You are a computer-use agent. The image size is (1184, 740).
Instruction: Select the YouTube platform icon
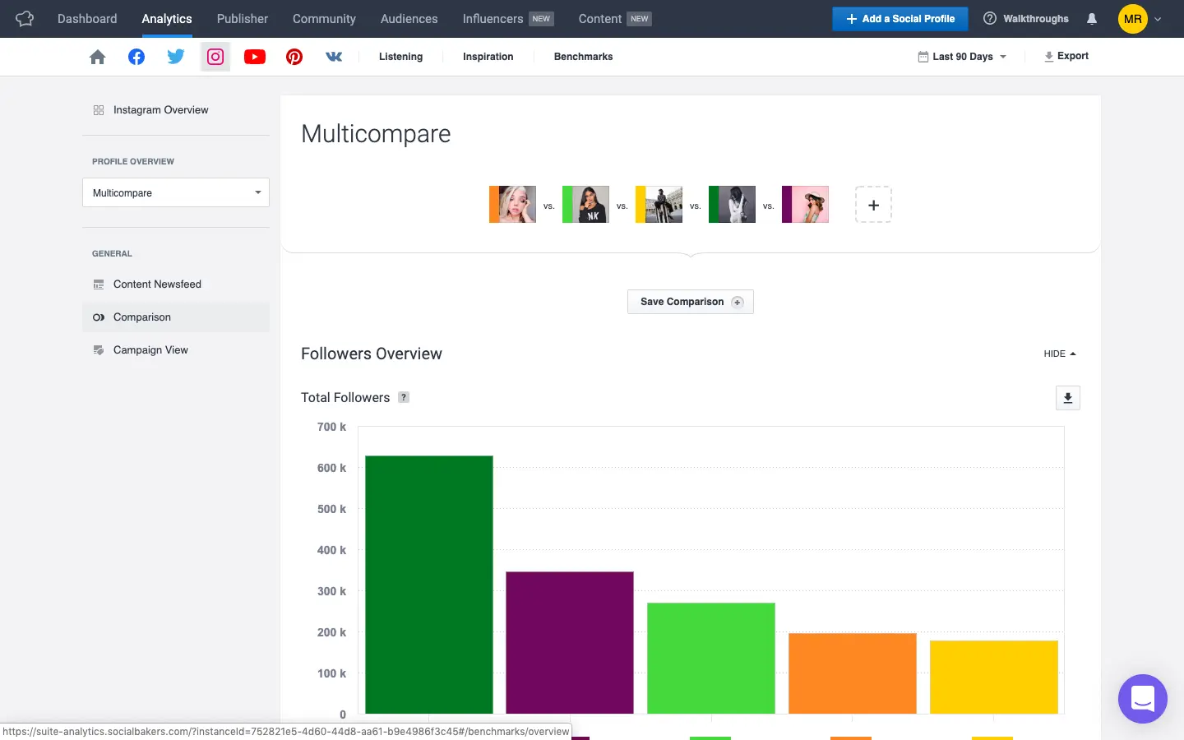click(255, 57)
